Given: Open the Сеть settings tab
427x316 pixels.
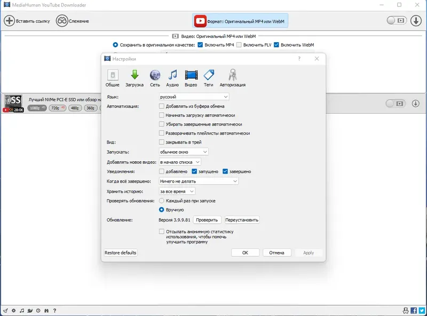Looking at the screenshot, I should (155, 78).
